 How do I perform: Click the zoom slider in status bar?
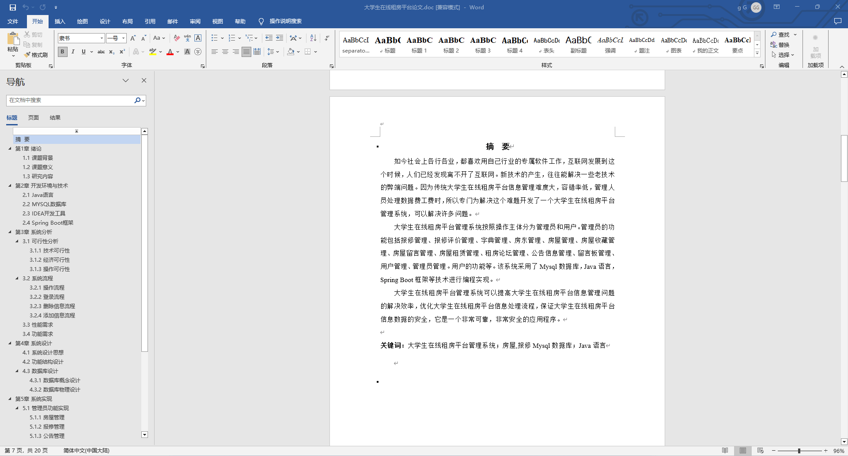(x=799, y=451)
